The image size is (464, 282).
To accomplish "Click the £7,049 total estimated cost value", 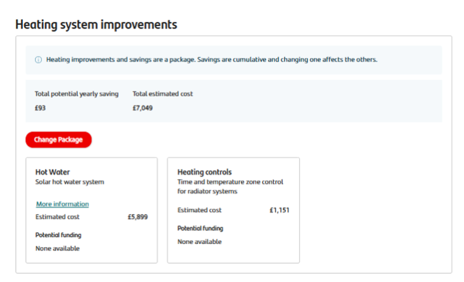I will [x=143, y=108].
